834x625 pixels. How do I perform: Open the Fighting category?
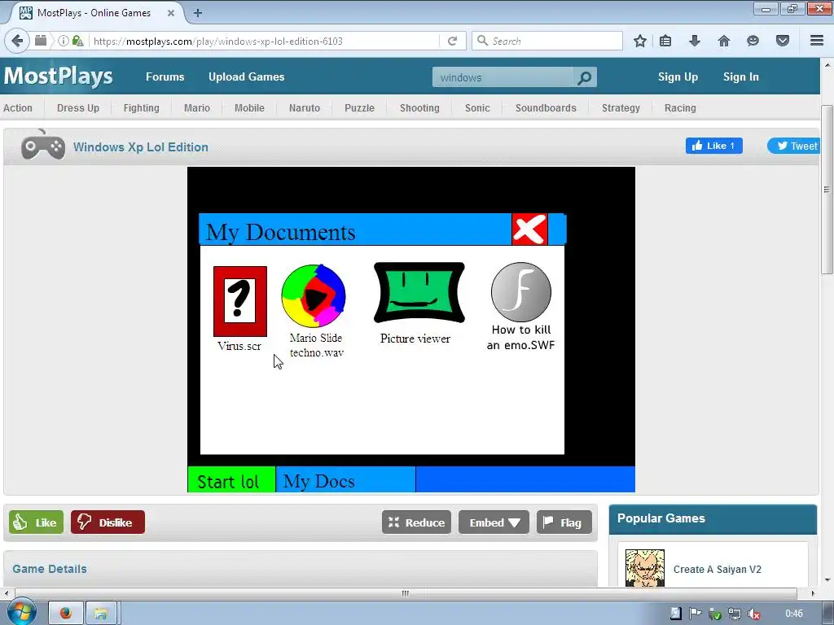pyautogui.click(x=141, y=108)
